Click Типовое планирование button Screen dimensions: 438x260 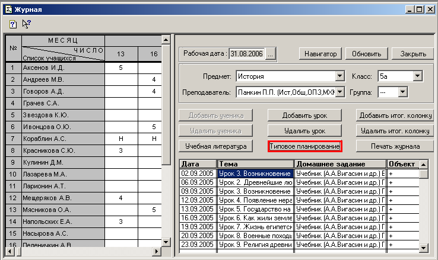pyautogui.click(x=304, y=146)
